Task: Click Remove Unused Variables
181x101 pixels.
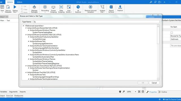Action: tap(90, 9)
